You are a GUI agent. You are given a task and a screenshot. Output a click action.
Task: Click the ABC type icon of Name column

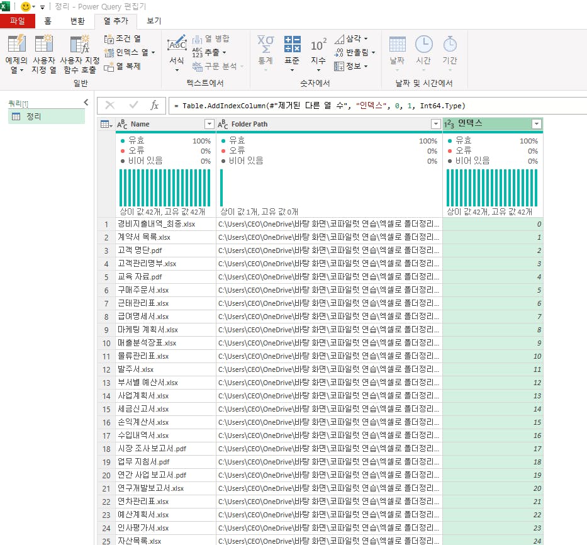pos(122,125)
